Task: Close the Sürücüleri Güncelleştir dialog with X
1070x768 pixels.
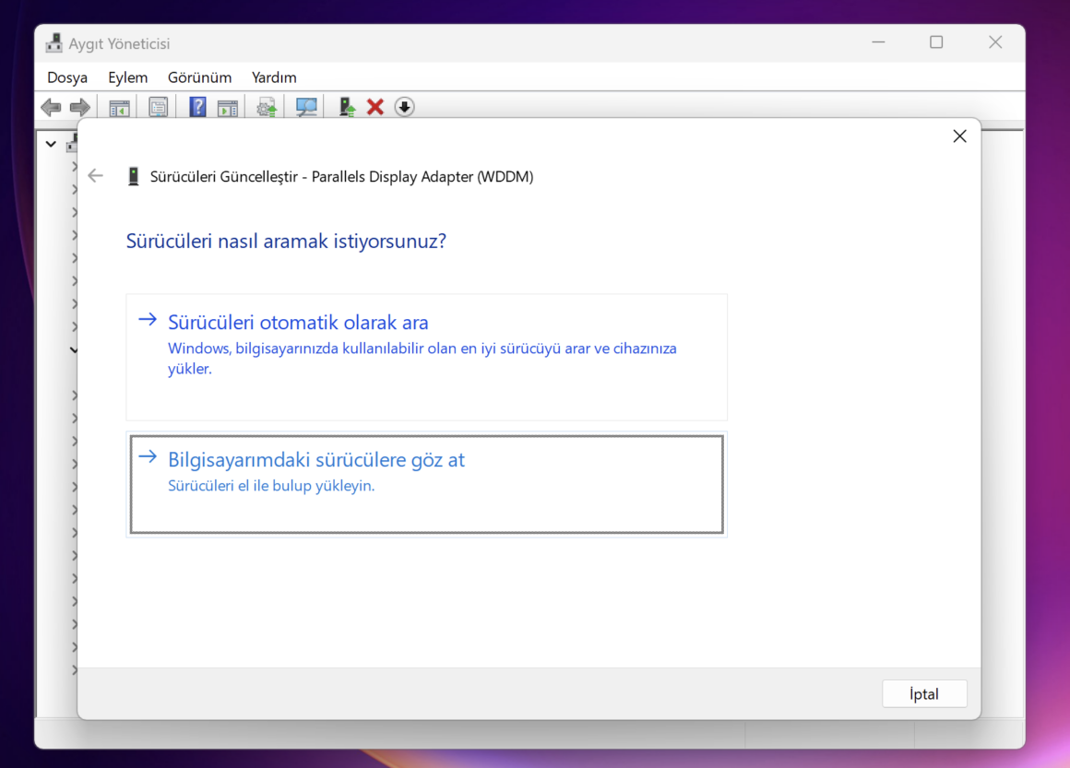Action: pos(959,136)
